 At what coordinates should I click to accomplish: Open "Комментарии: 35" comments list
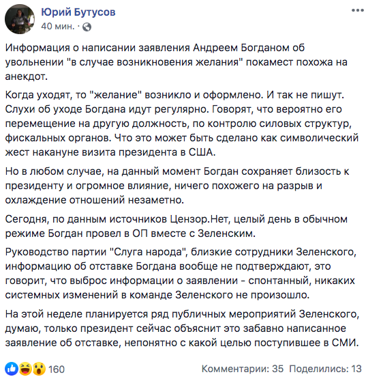point(243,369)
